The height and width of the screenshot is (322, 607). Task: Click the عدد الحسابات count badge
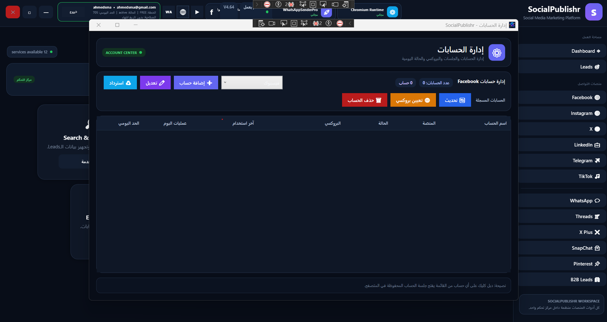tap(436, 83)
